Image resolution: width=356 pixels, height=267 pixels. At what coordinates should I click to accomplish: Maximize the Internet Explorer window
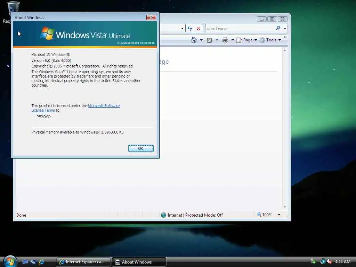[x=272, y=19]
